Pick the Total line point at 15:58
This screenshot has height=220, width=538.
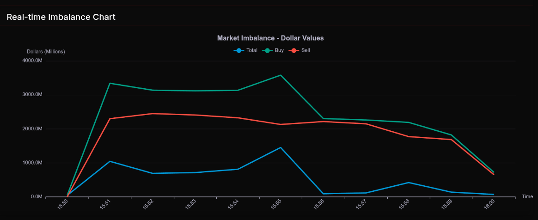(x=408, y=183)
